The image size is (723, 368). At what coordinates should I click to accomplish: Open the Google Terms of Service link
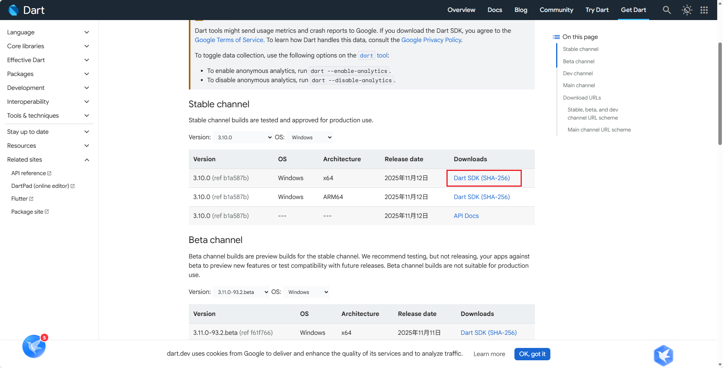coord(229,40)
